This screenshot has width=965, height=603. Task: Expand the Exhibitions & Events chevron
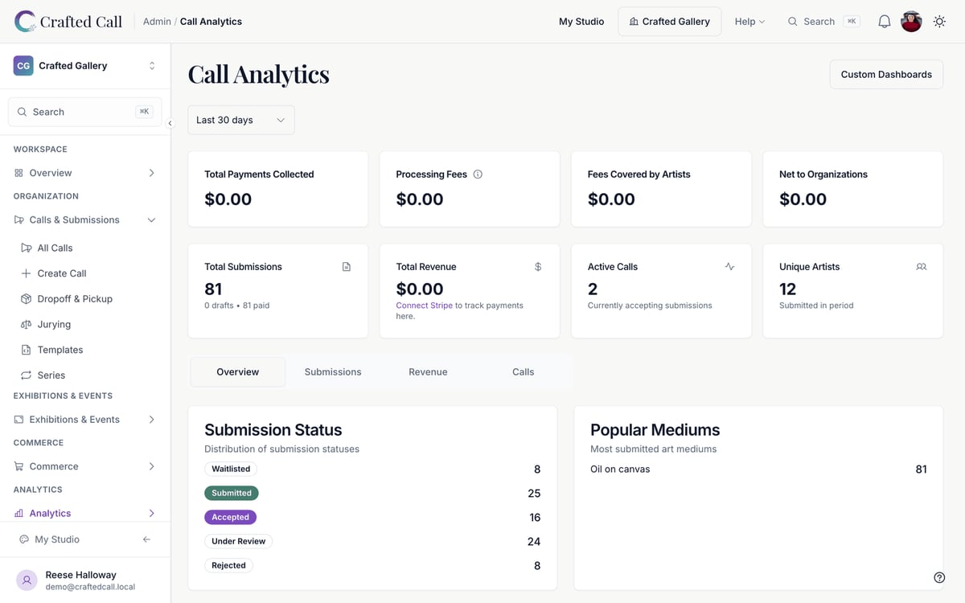151,420
